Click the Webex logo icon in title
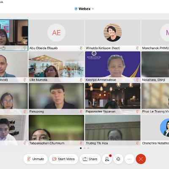Screen dimensions: 169x169 [x=76, y=9]
